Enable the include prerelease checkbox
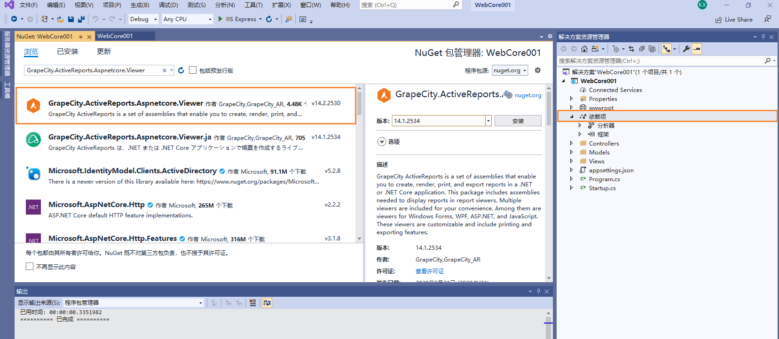Image resolution: width=779 pixels, height=339 pixels. click(x=192, y=70)
